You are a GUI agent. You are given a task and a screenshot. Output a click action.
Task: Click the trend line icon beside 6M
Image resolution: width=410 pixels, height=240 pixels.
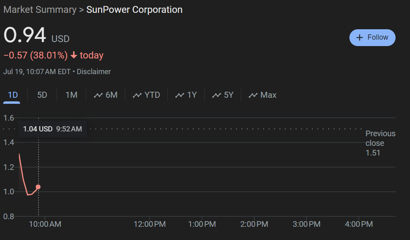pos(98,95)
